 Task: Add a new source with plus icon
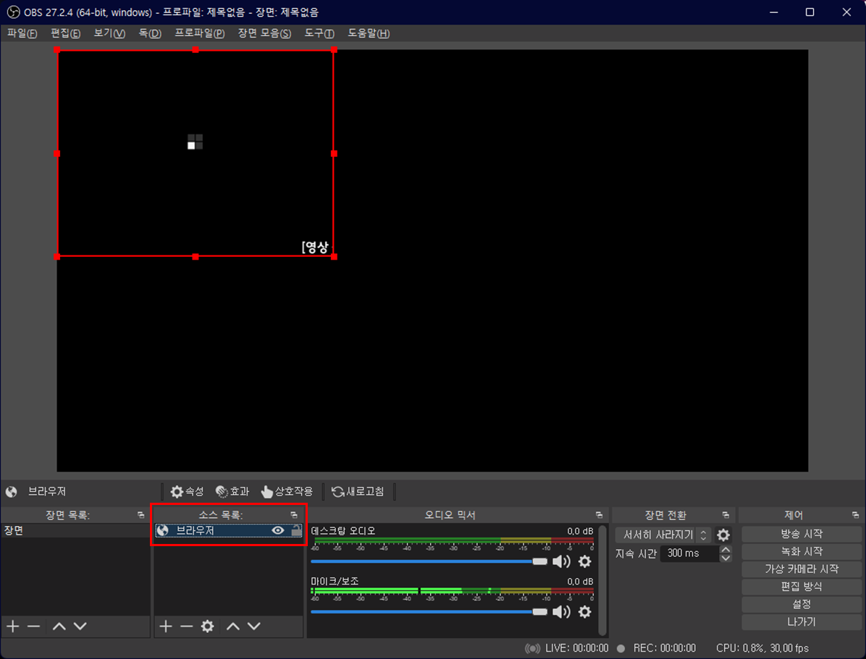166,626
